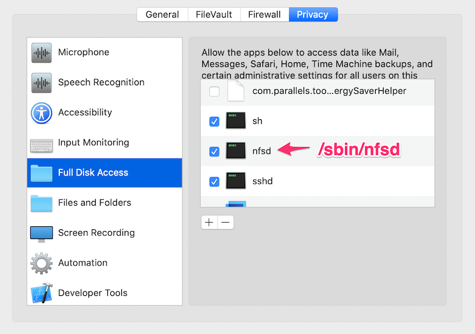Image resolution: width=475 pixels, height=334 pixels.
Task: Select the Microphone icon in sidebar
Action: click(x=42, y=53)
